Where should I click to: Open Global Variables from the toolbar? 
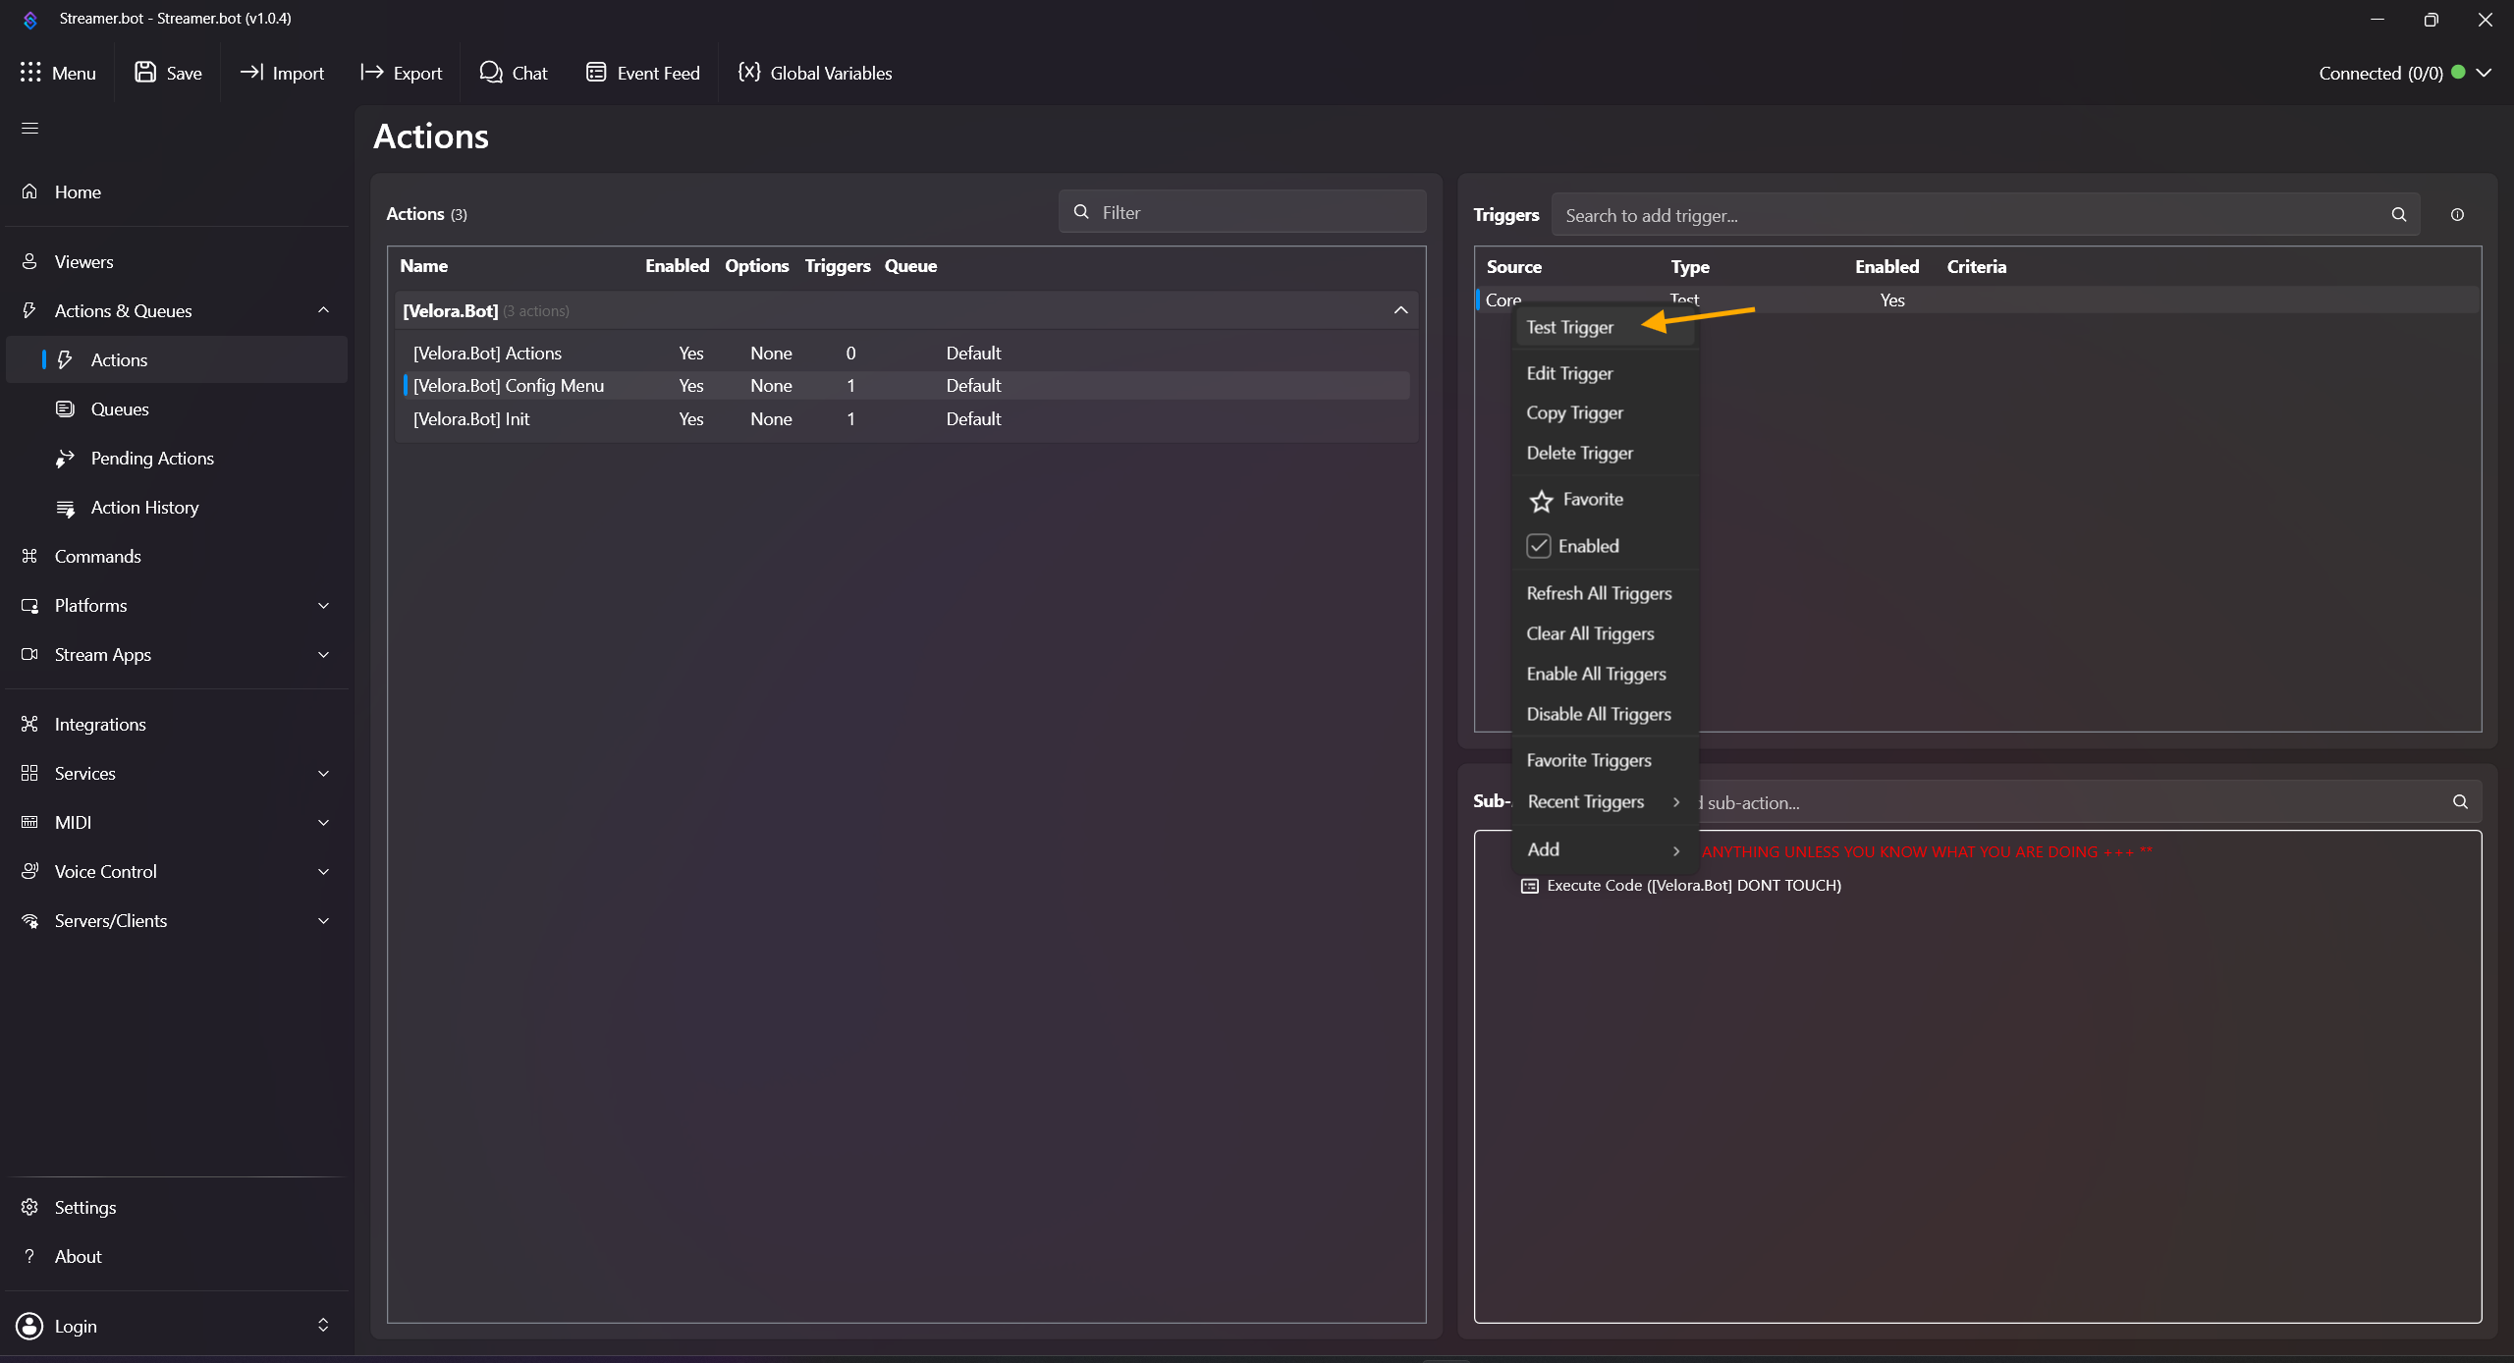pos(815,73)
